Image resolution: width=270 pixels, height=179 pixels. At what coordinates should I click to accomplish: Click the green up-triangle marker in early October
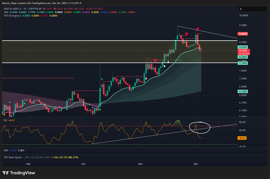click(x=100, y=110)
